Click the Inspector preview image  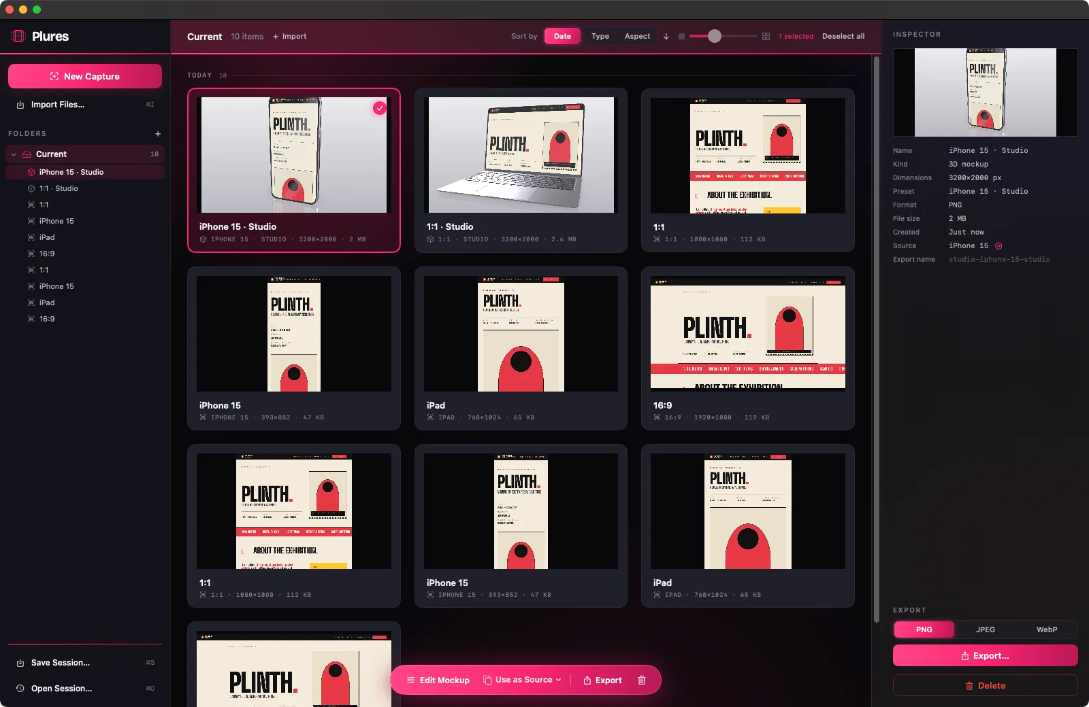pyautogui.click(x=985, y=92)
